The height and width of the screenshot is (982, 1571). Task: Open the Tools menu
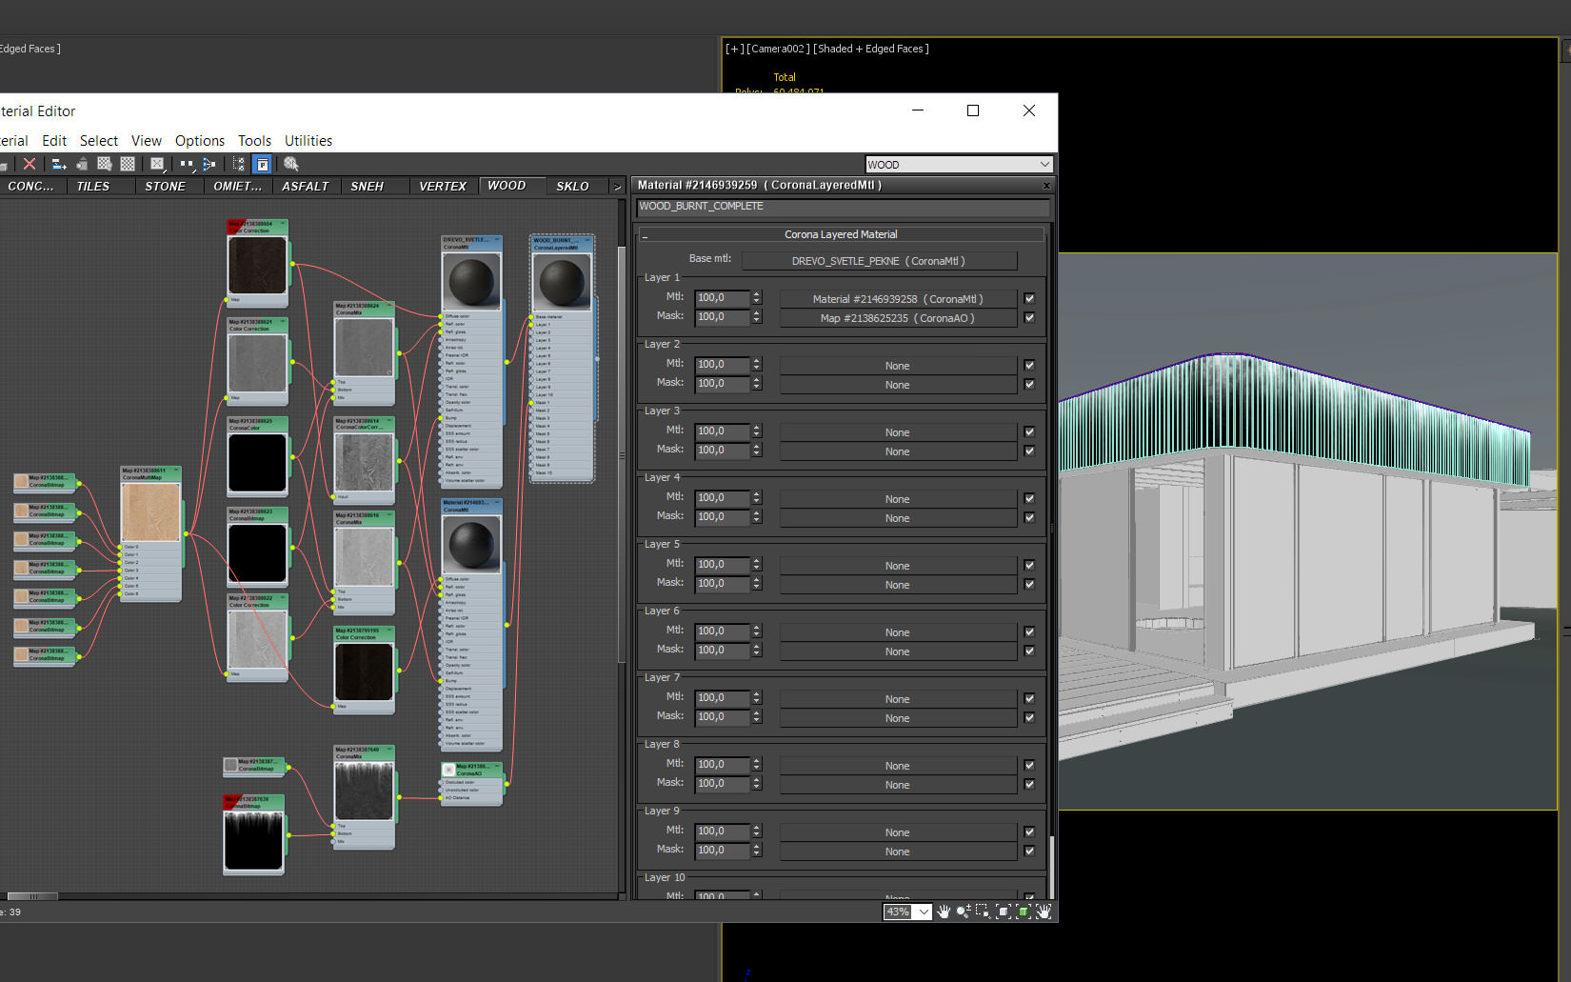point(254,140)
